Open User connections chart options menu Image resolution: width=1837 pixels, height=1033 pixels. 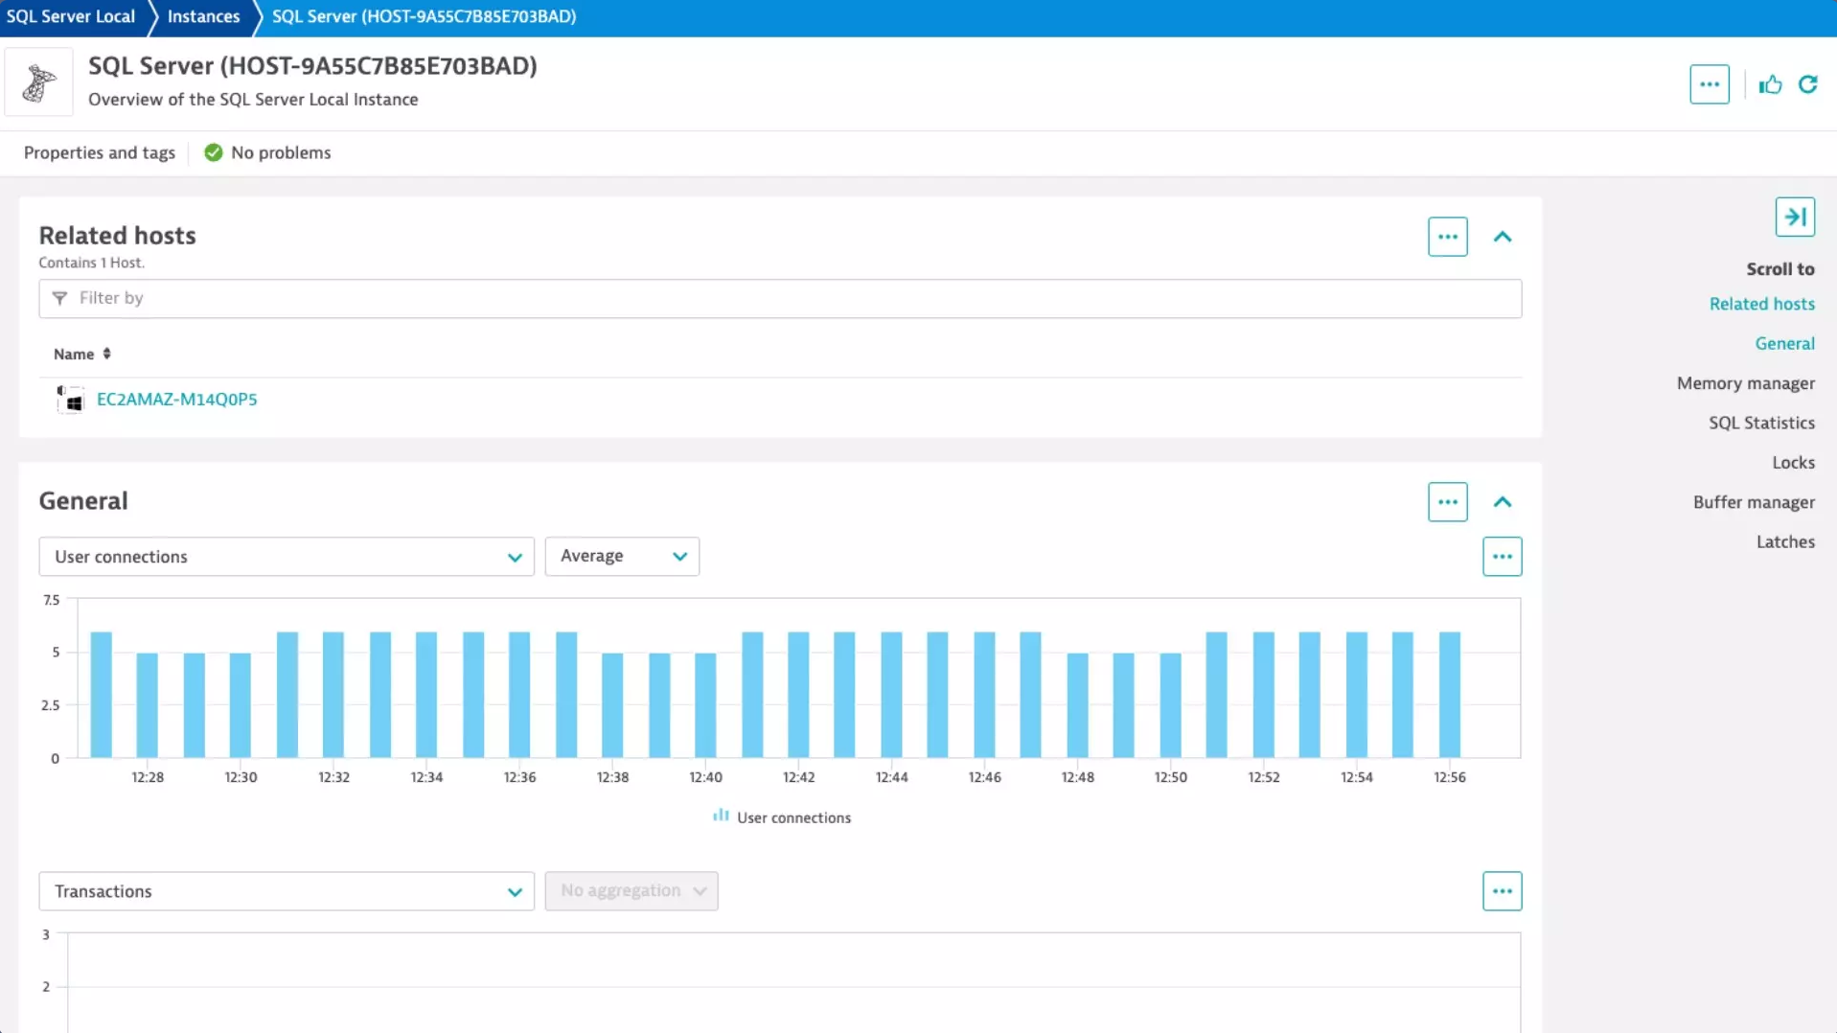[1502, 557]
